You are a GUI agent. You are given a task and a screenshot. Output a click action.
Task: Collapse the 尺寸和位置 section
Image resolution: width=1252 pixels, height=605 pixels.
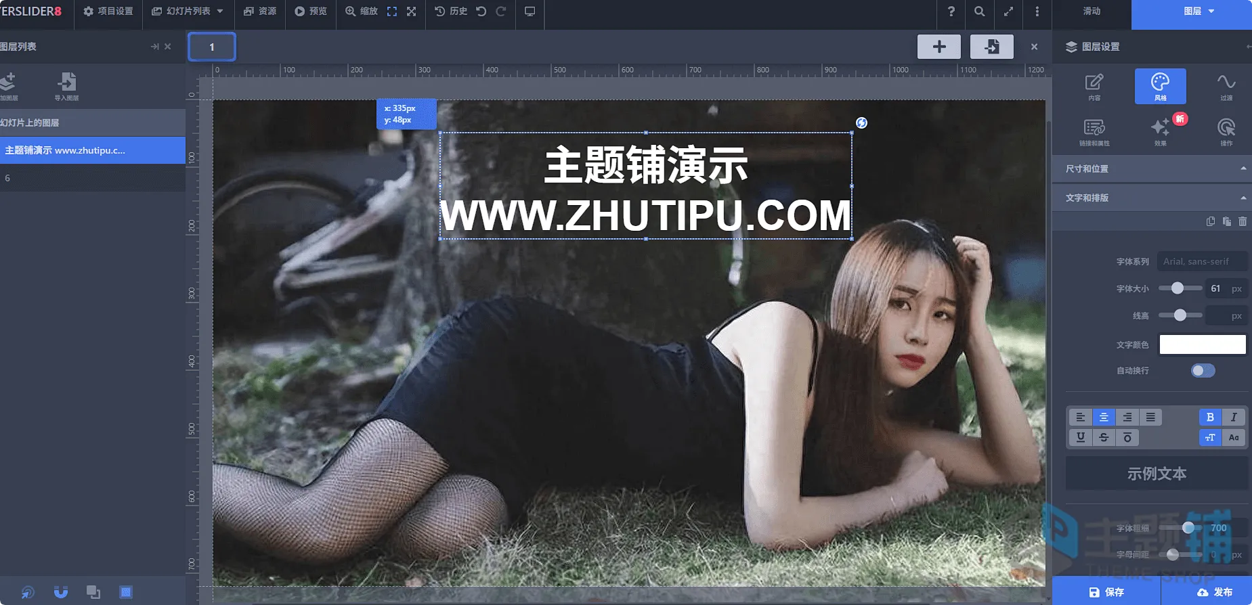1152,169
